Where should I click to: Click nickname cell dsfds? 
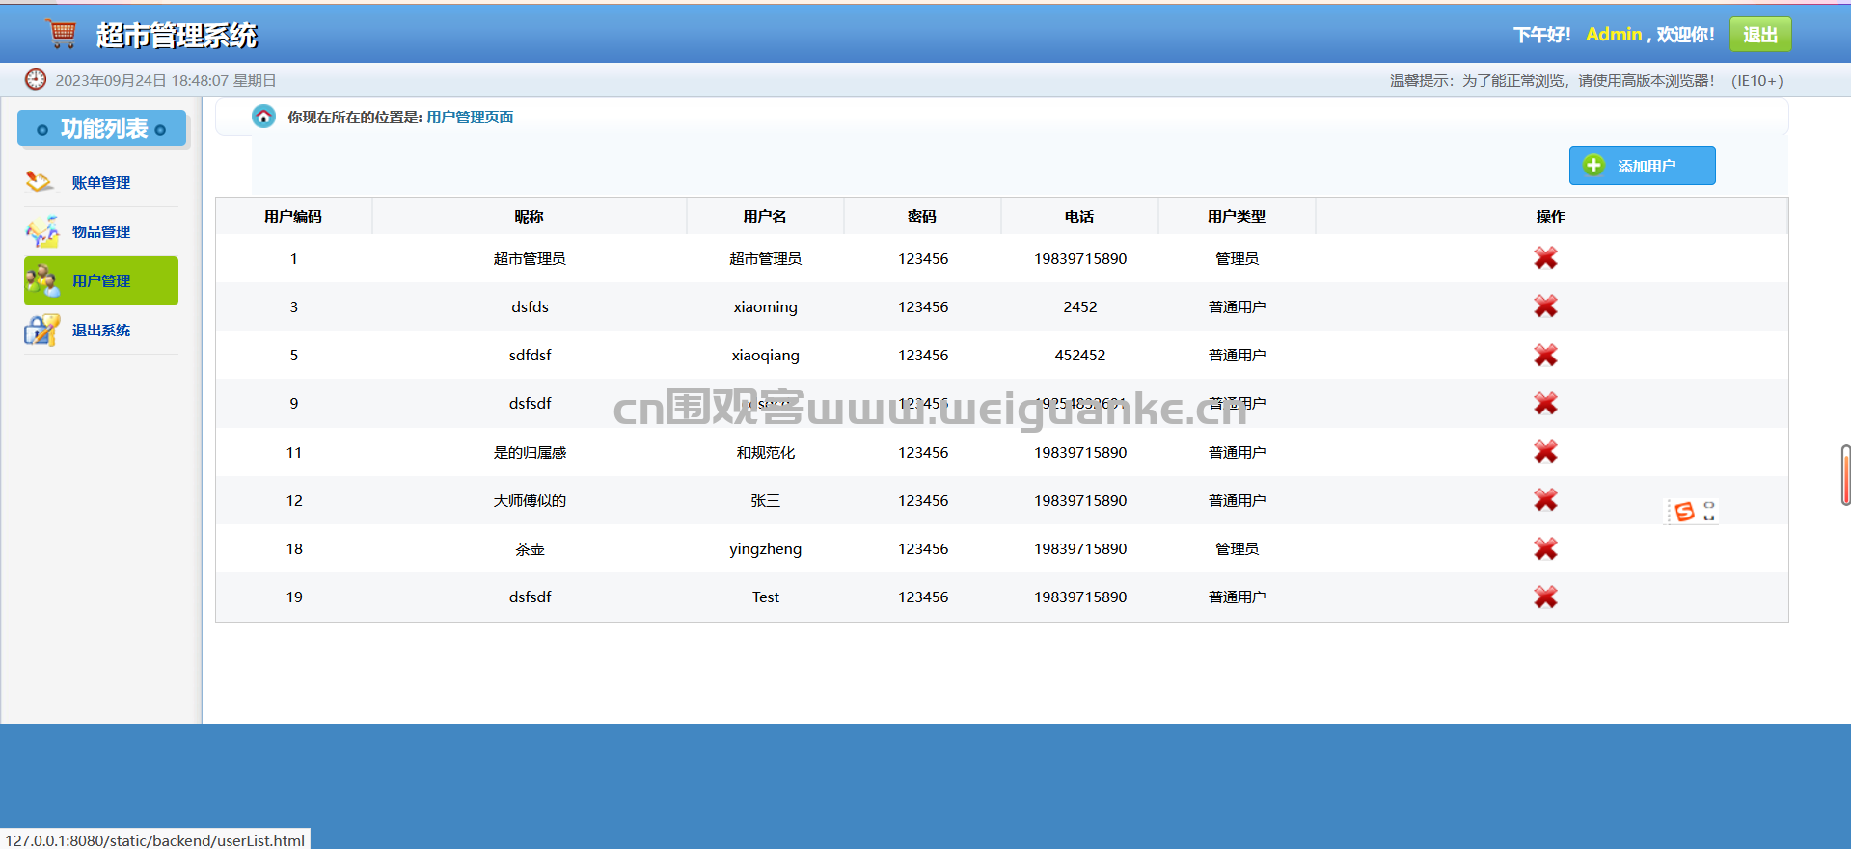[530, 306]
